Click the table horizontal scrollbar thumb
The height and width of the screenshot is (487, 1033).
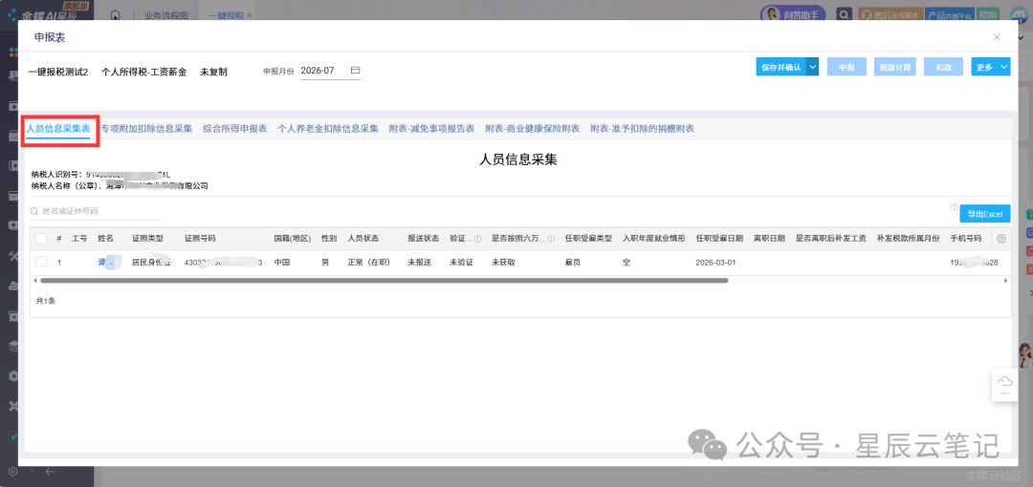click(385, 281)
